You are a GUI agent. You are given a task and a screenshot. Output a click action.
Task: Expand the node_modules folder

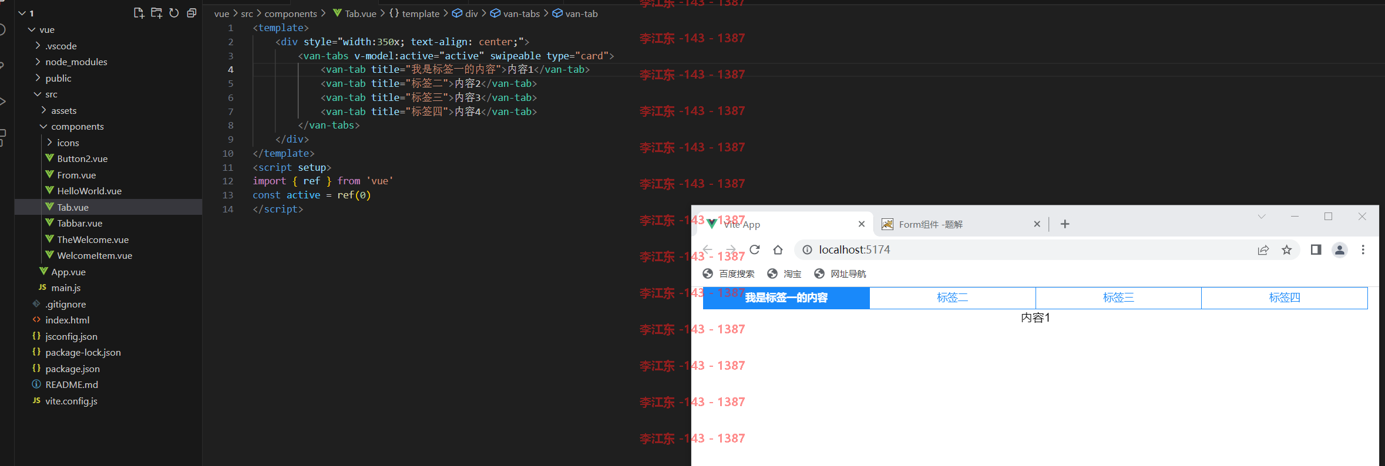coord(38,62)
